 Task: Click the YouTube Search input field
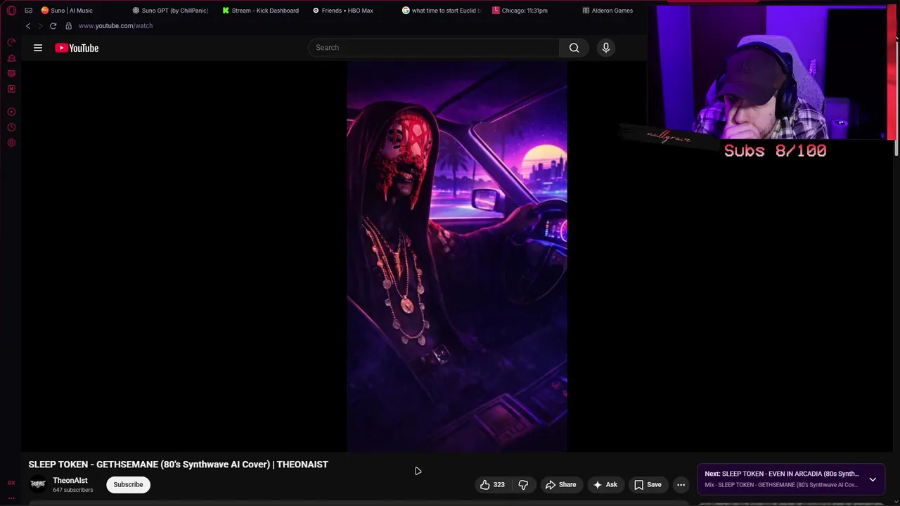coord(434,48)
